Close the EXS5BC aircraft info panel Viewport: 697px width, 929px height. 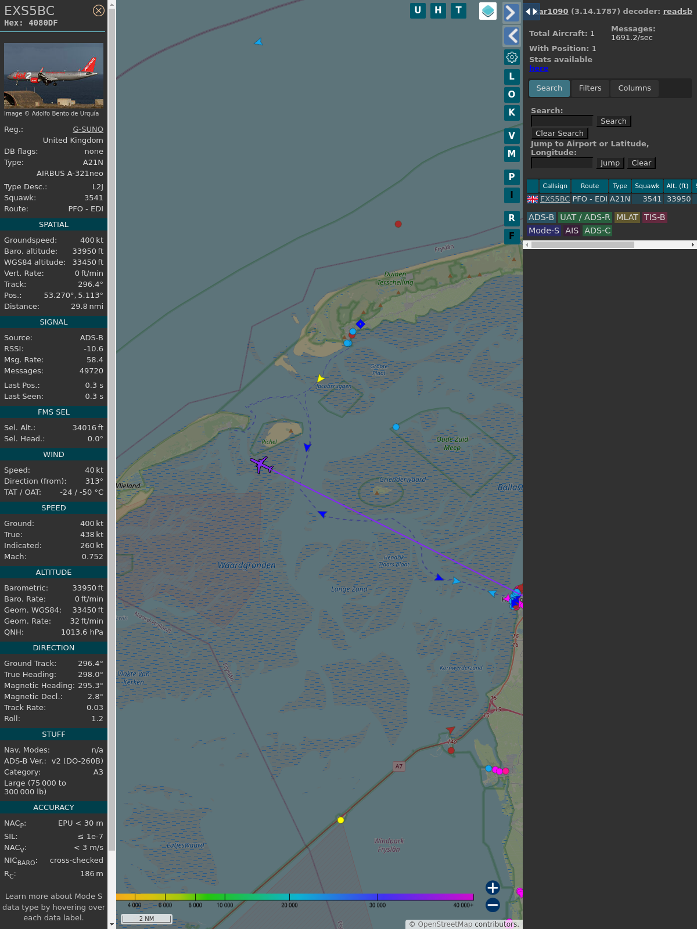[99, 10]
